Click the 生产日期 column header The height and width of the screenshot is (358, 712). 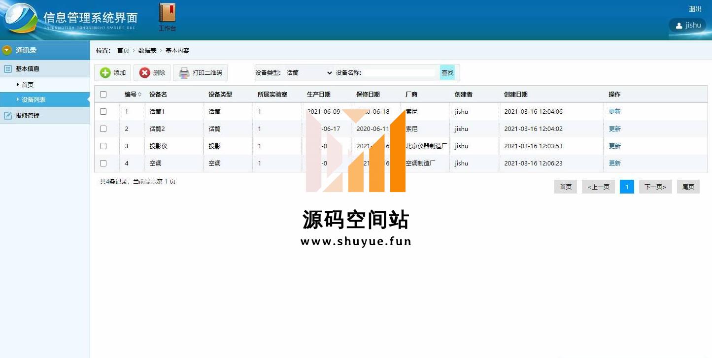coord(319,95)
